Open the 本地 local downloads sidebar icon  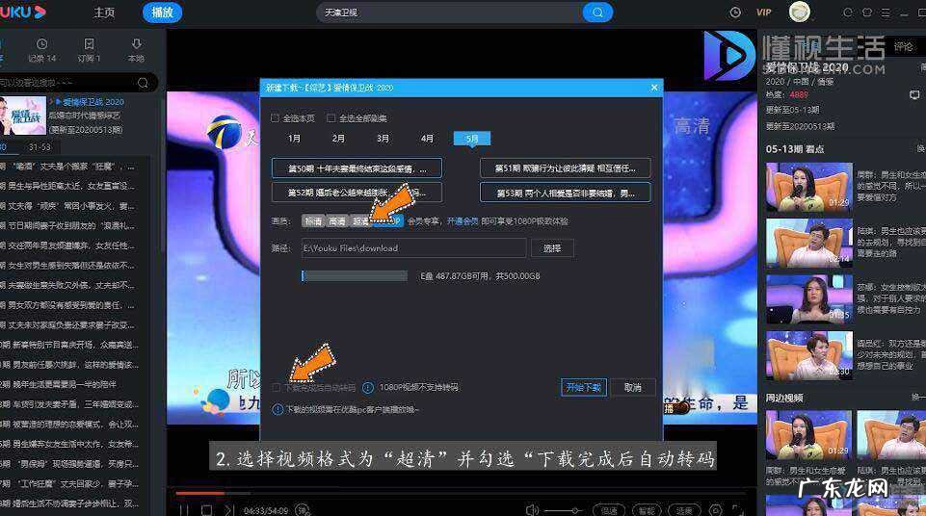pyautogui.click(x=137, y=51)
